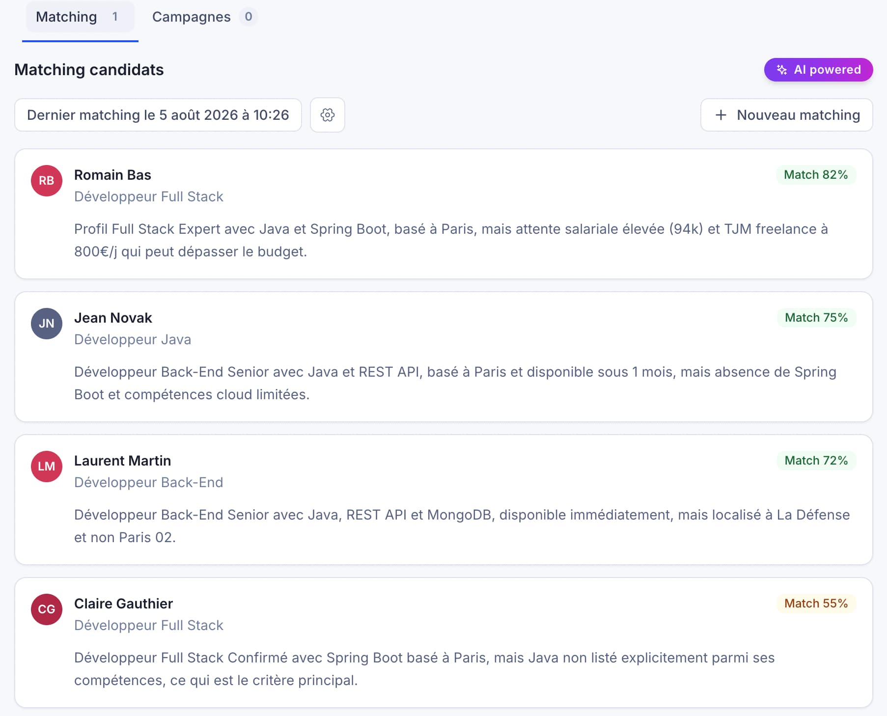This screenshot has height=716, width=887.
Task: Click the Match 82% badge
Action: [x=816, y=175]
